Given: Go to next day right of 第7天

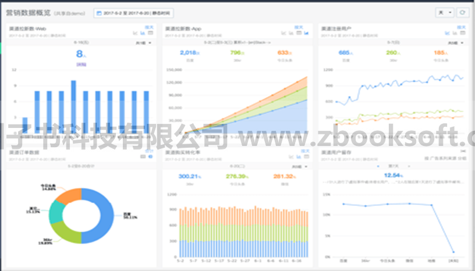Looking at the screenshot, I should click(x=409, y=166).
